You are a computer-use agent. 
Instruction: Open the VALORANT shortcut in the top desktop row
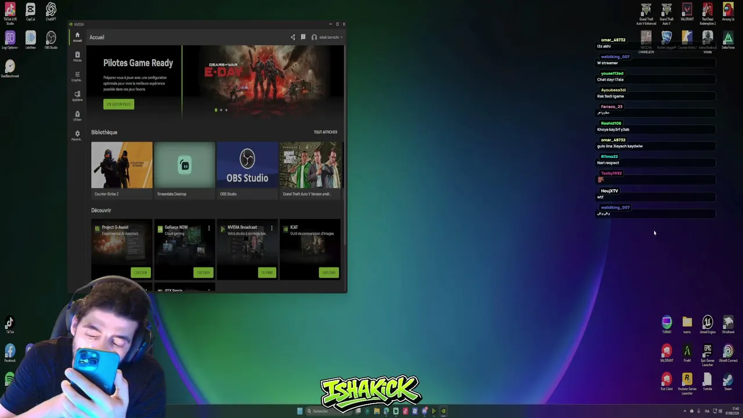(x=687, y=12)
